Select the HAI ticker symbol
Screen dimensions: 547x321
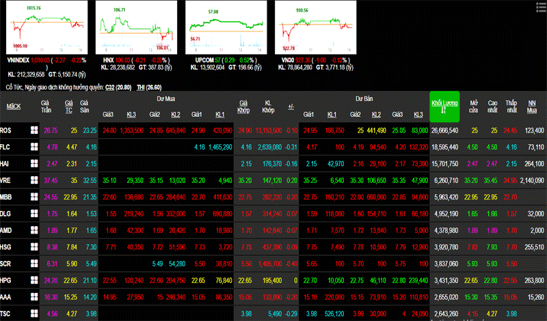(x=5, y=163)
